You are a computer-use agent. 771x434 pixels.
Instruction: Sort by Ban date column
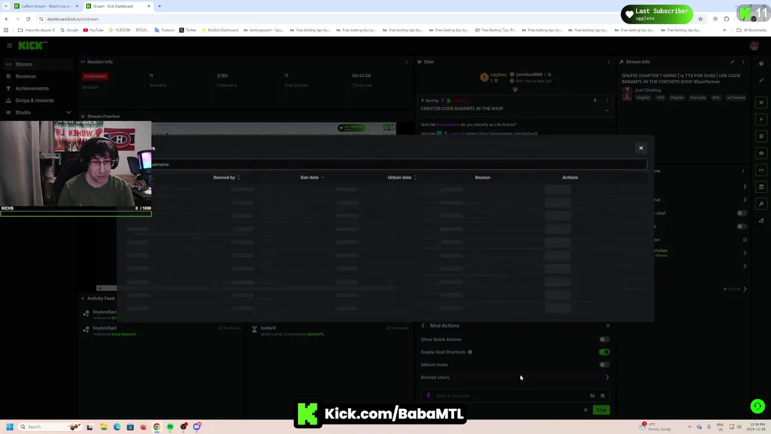[312, 177]
